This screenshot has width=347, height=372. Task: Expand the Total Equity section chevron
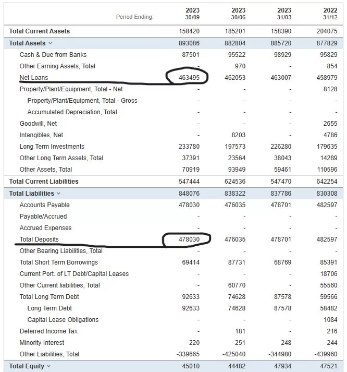pyautogui.click(x=48, y=366)
